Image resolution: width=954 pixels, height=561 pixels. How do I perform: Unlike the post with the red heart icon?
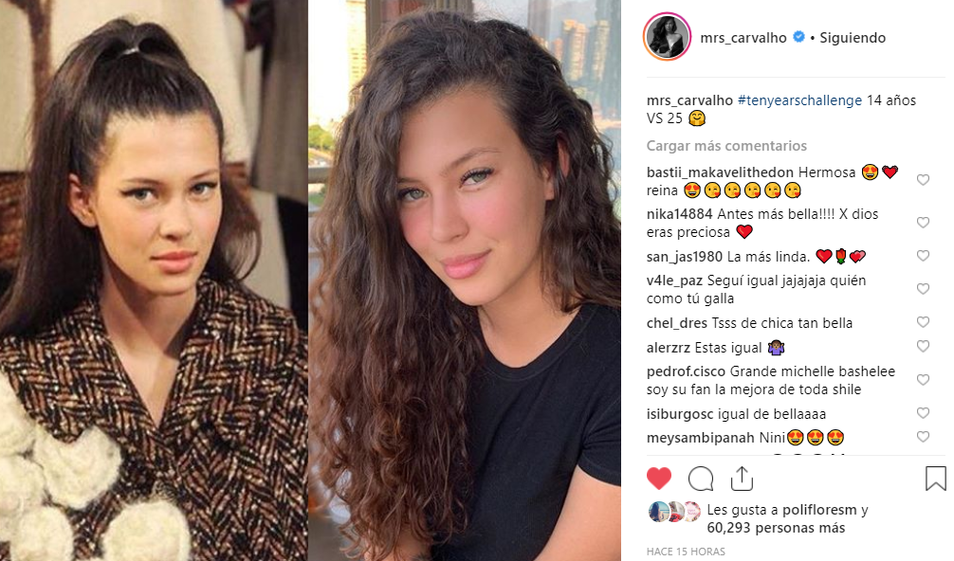(x=659, y=479)
